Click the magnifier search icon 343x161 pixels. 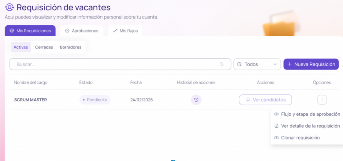(x=221, y=64)
